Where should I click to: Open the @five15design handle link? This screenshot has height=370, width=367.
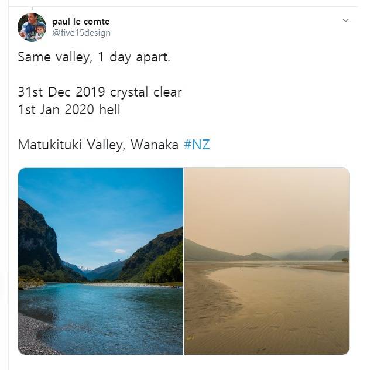[x=81, y=33]
